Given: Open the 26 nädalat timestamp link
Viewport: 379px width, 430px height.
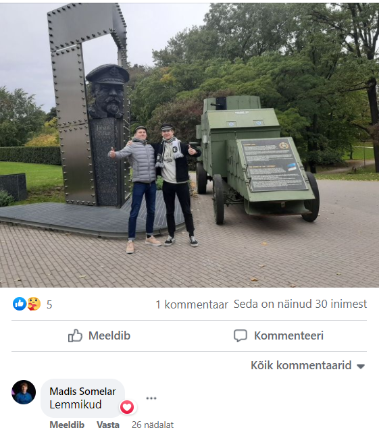Looking at the screenshot, I should [x=153, y=425].
